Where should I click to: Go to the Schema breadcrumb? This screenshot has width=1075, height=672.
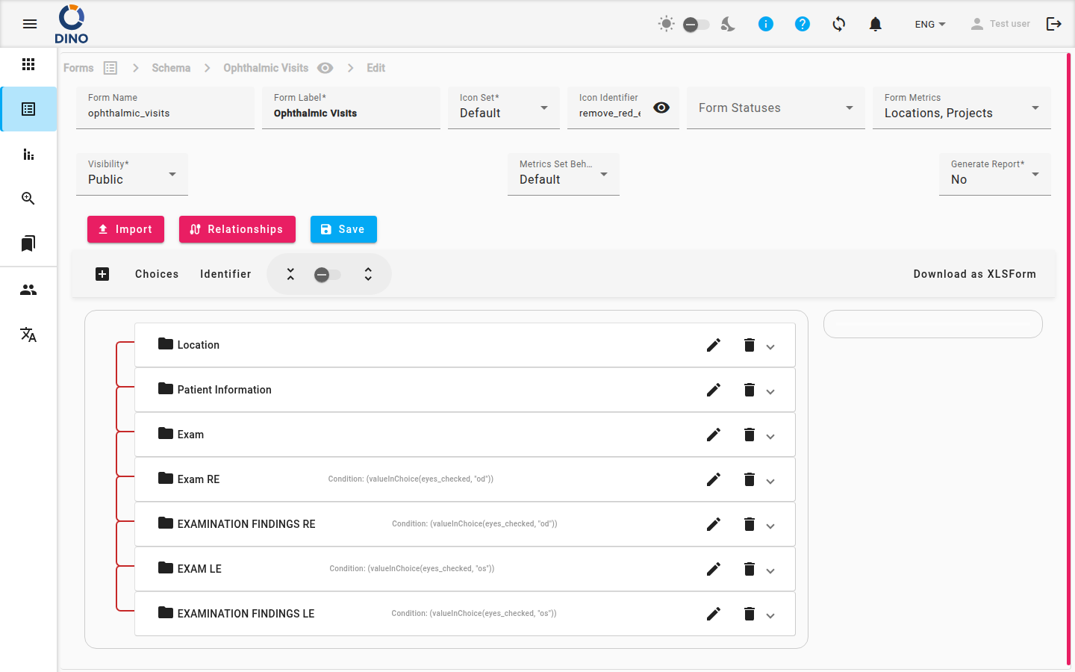click(171, 68)
